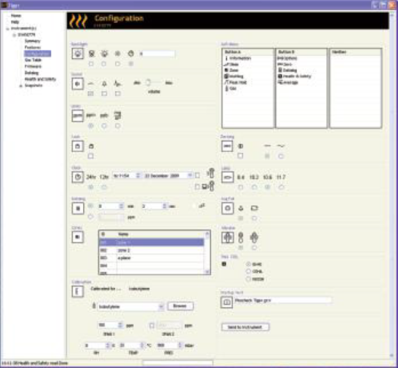
Task: Collapse the Instrument(s) tree node
Action: point(8,29)
